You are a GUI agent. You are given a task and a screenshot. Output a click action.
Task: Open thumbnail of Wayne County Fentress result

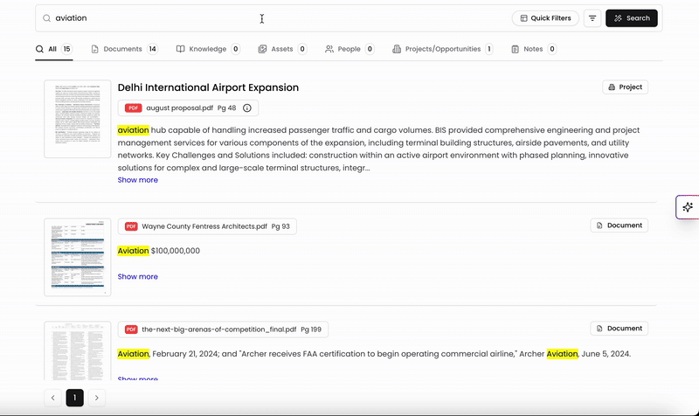78,257
